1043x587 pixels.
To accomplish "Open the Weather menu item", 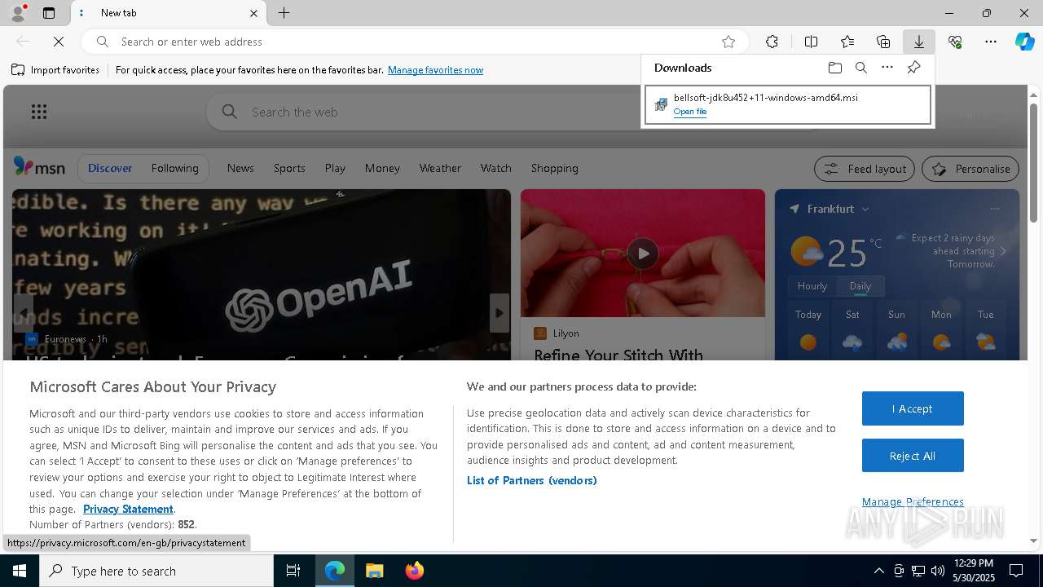I will [x=440, y=168].
